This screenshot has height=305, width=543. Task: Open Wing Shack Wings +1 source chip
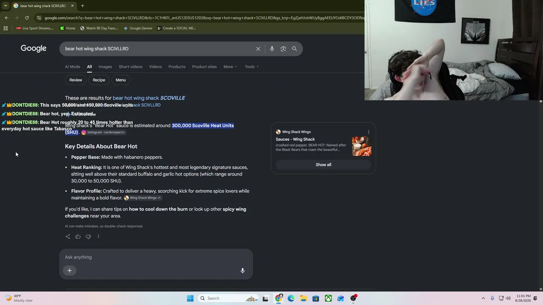(x=143, y=198)
